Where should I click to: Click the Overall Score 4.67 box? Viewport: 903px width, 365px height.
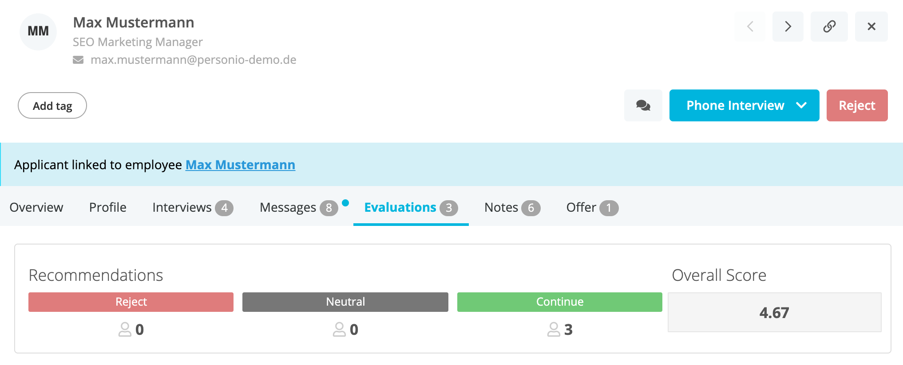(774, 313)
